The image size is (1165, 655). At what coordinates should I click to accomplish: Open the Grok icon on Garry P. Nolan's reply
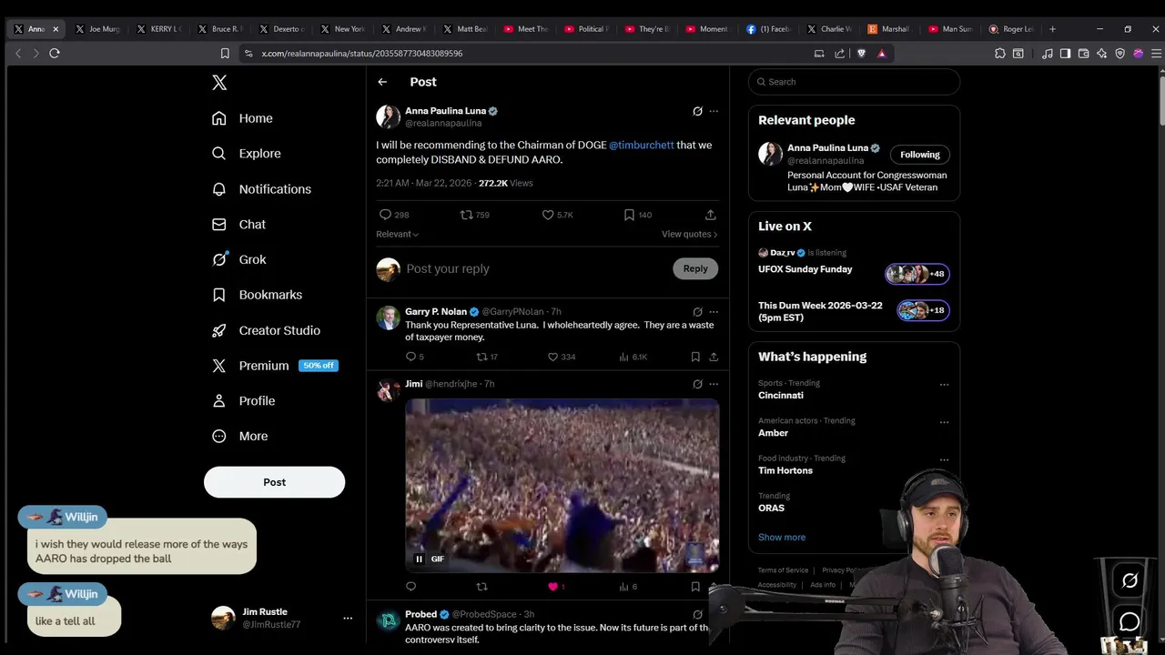pyautogui.click(x=697, y=312)
